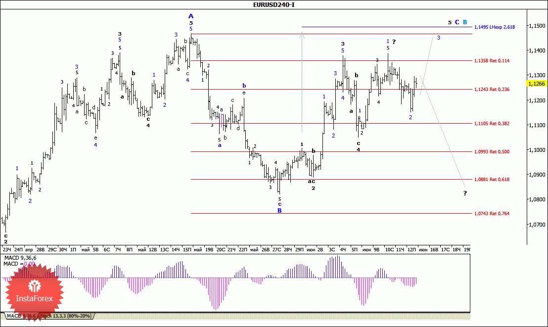
Task: Click the 23Ч date on time axis
Action: pos(6,249)
